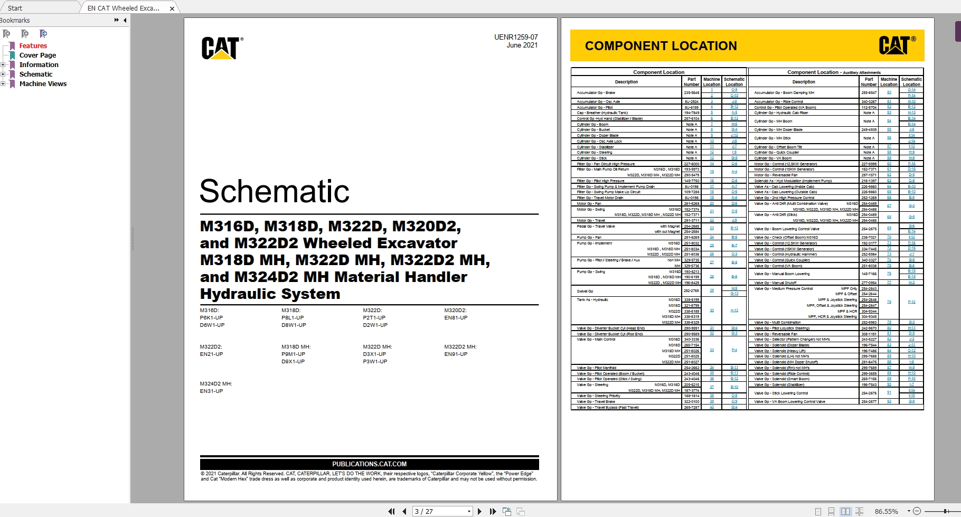Open schematic location link C-10

tap(734, 96)
